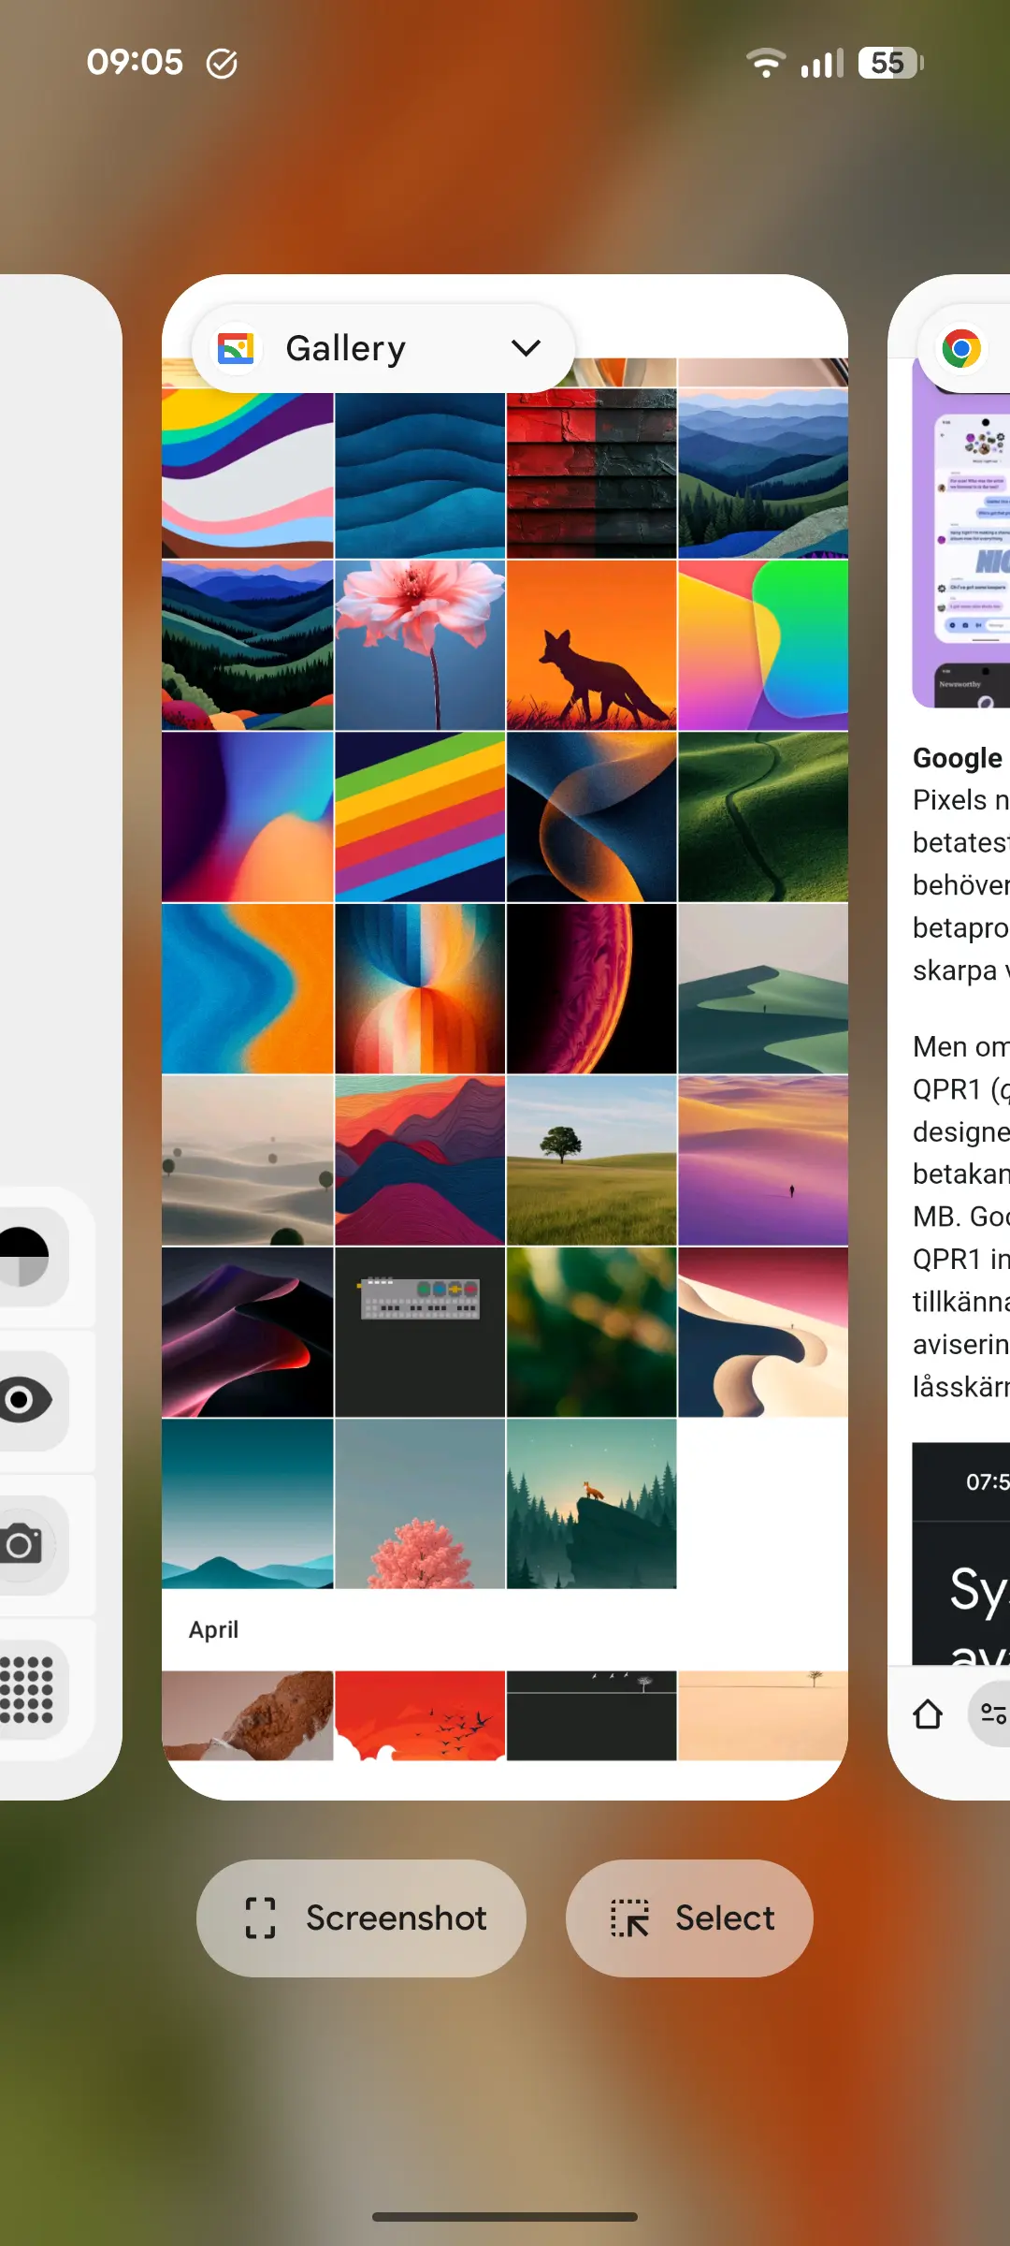Open the green rolling hill path thumbnail
This screenshot has width=1010, height=2246.
(763, 817)
